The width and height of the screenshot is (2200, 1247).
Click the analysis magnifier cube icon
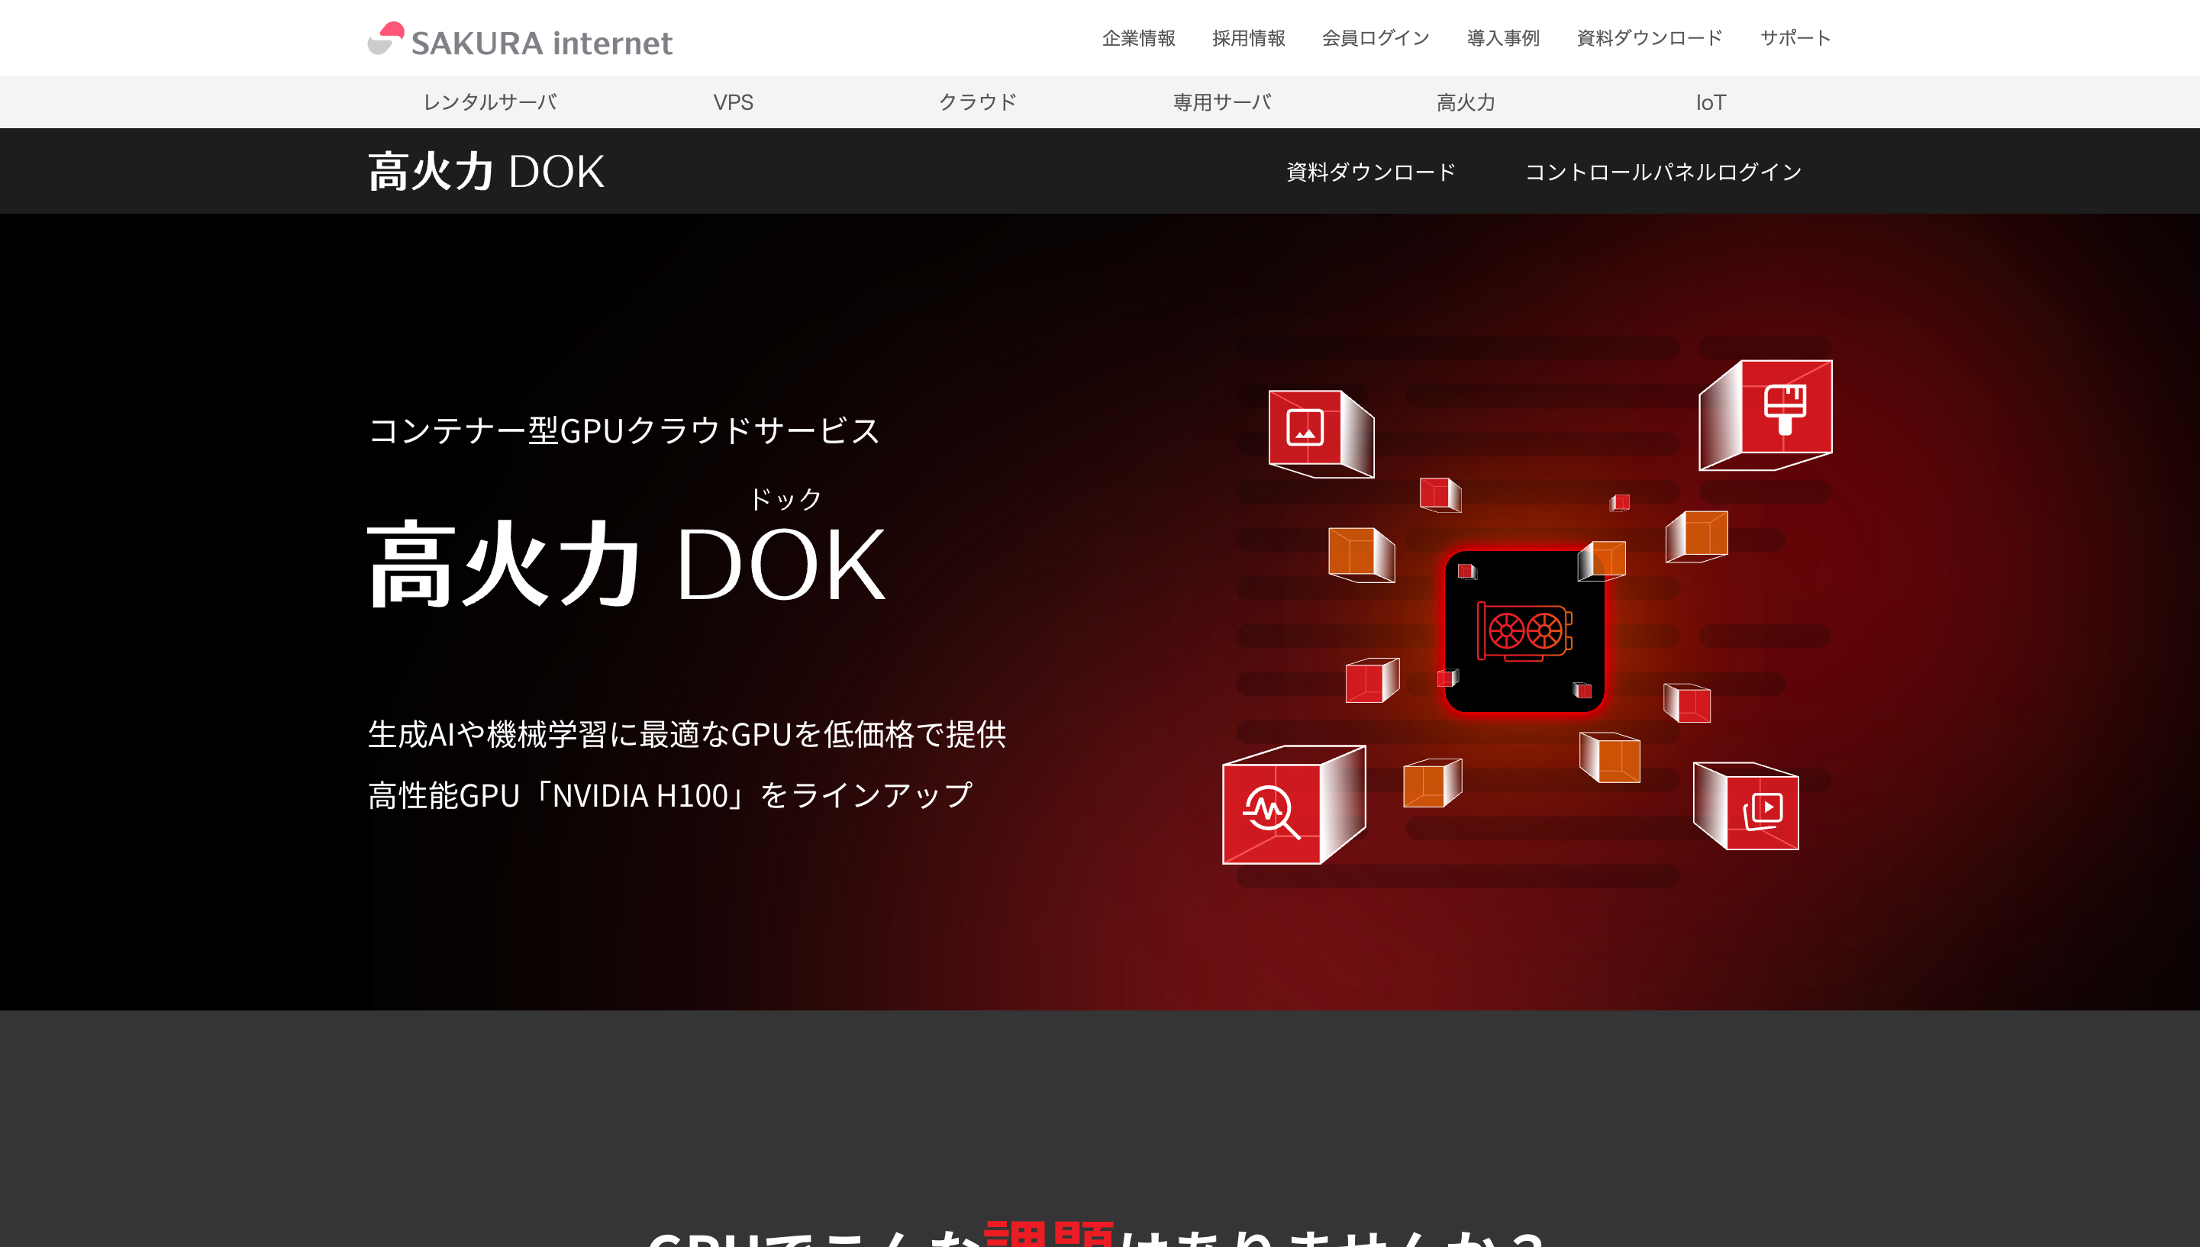click(x=1294, y=804)
